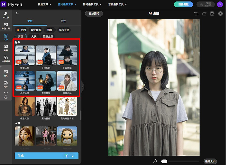Click the undo arrow icon

pos(196,14)
